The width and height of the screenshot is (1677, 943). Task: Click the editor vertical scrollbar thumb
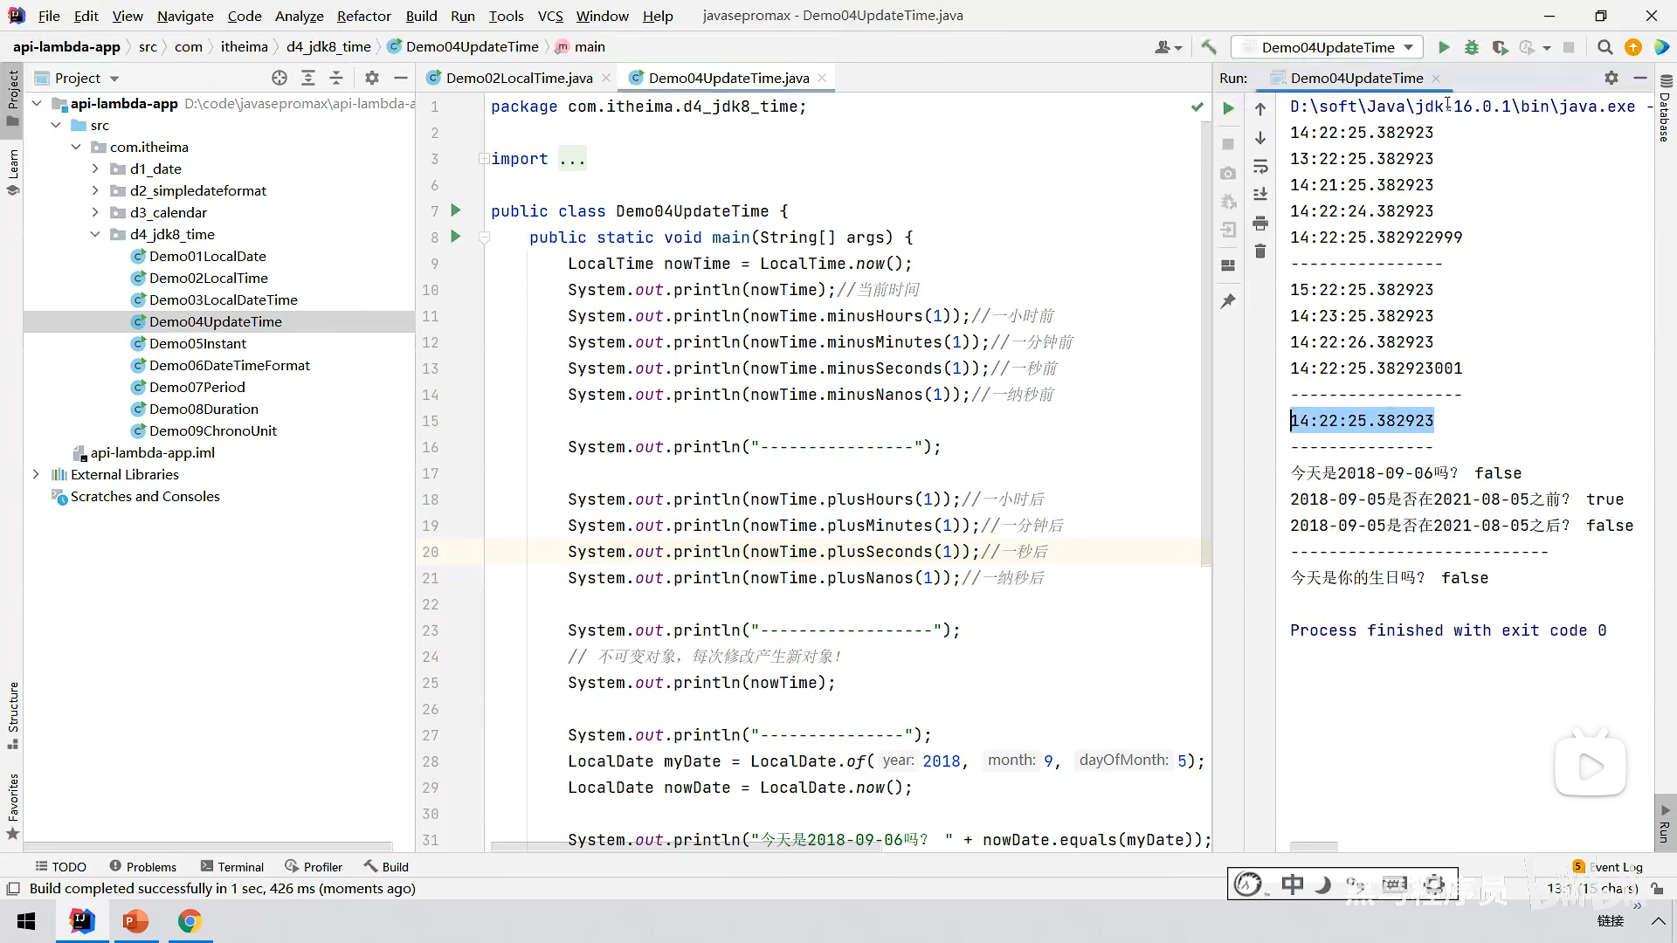pos(1206,341)
